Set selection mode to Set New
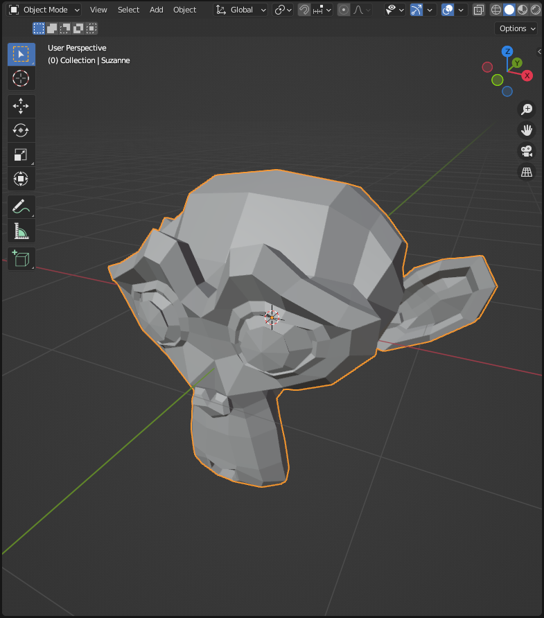The width and height of the screenshot is (544, 618). click(x=39, y=28)
